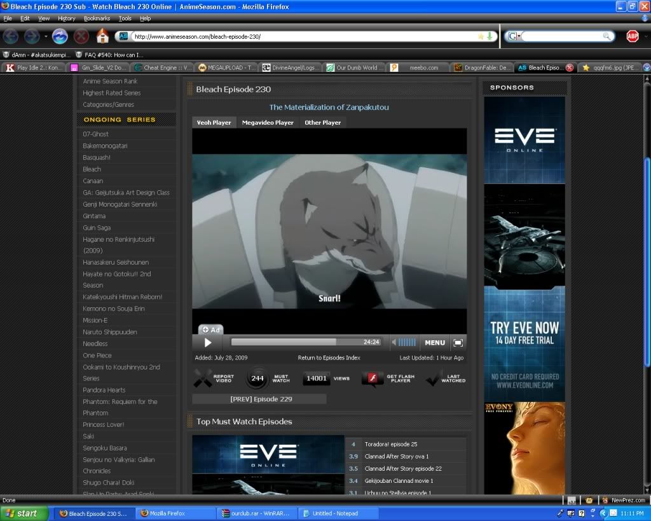Click the Get Flash Player icon
Image resolution: width=651 pixels, height=521 pixels.
tap(373, 379)
